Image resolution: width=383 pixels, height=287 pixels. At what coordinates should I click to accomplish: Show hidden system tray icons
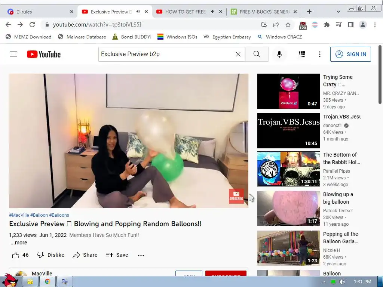[x=324, y=282]
